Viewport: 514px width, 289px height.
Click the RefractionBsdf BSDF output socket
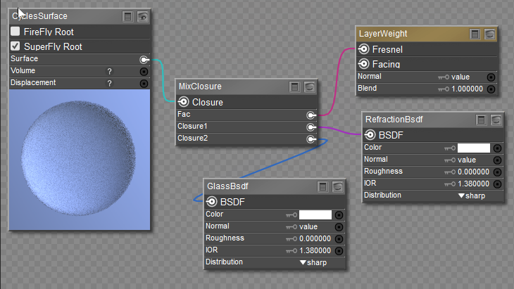tap(370, 134)
